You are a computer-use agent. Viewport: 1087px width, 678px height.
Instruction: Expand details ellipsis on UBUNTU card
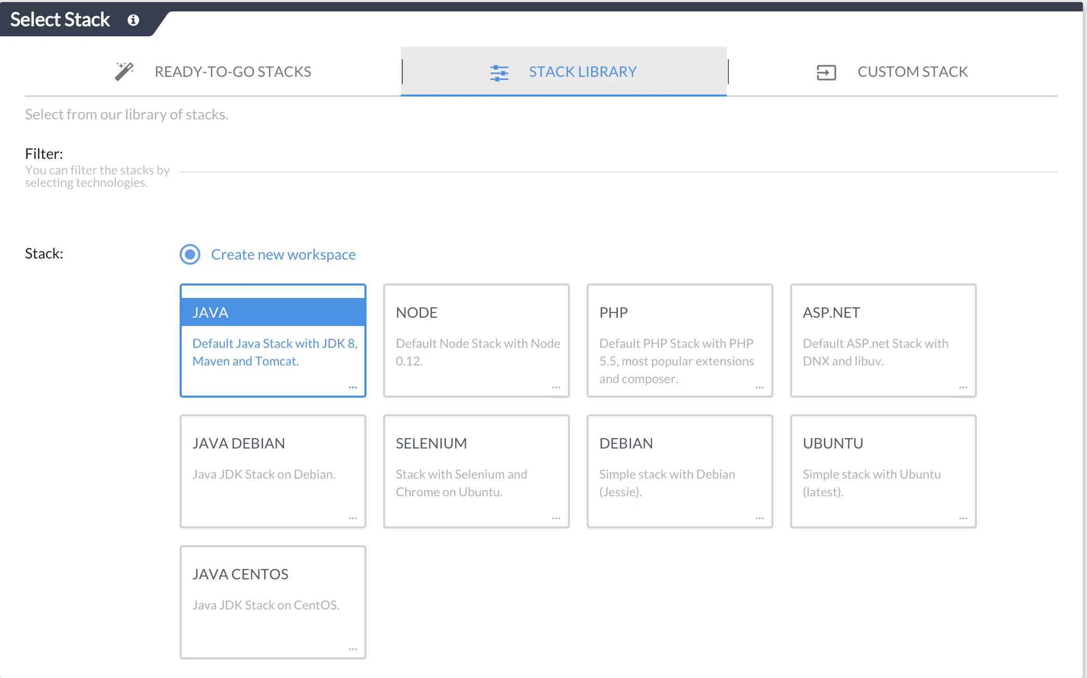tap(963, 518)
